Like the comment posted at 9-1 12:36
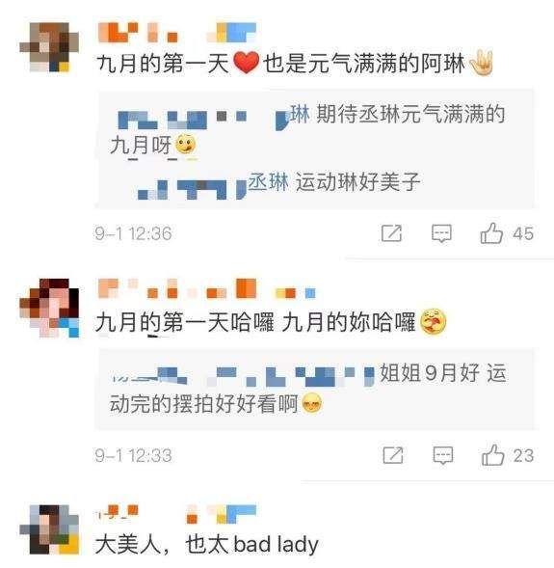Viewport: 554px width, 568px height. click(x=491, y=233)
